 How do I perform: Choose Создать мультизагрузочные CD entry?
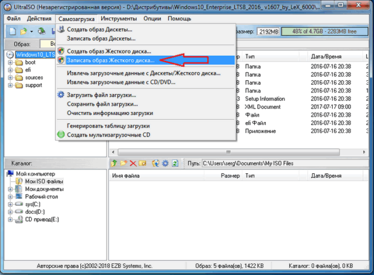tap(146, 135)
